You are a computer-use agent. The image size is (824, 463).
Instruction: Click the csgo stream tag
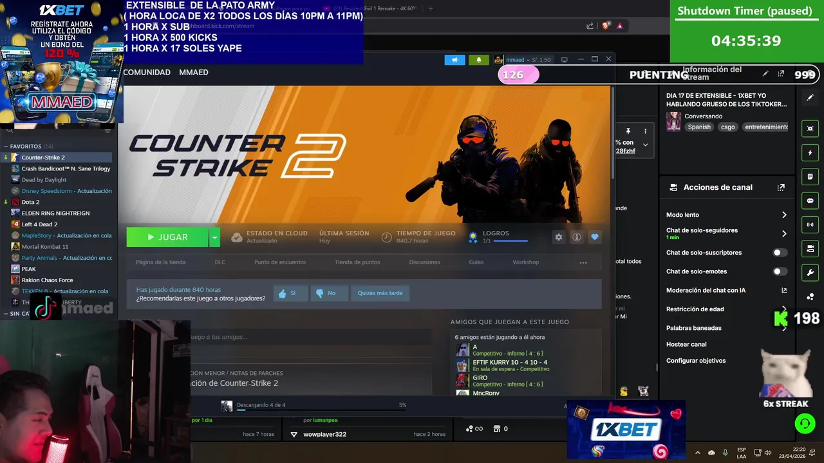click(x=728, y=127)
